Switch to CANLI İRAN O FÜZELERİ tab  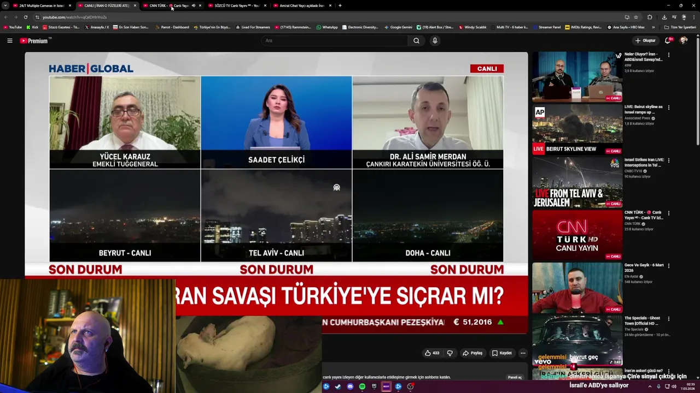107,5
